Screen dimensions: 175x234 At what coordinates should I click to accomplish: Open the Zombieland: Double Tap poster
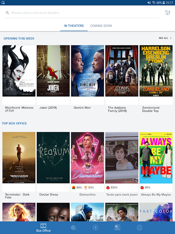(156, 71)
